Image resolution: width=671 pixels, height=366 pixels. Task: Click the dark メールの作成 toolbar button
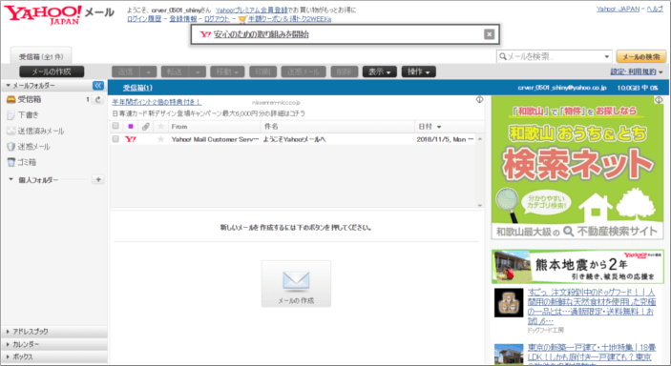[x=52, y=71]
